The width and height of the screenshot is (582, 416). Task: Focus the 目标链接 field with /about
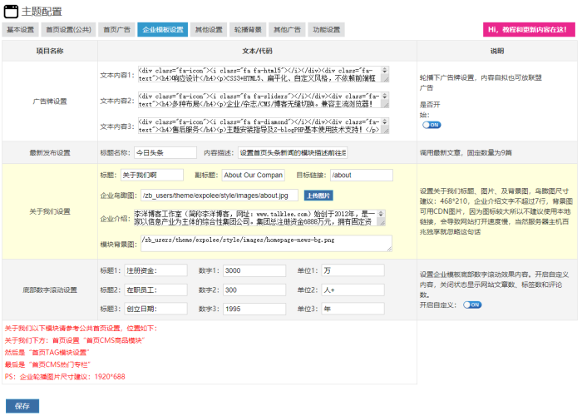[361, 176]
